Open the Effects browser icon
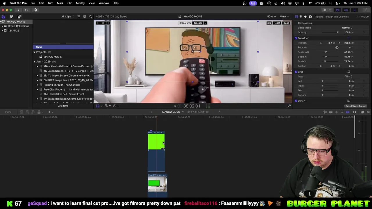The image size is (372, 209). pyautogui.click(x=363, y=112)
